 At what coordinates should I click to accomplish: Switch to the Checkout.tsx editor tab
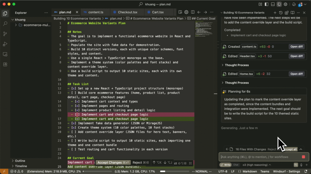pyautogui.click(x=127, y=12)
